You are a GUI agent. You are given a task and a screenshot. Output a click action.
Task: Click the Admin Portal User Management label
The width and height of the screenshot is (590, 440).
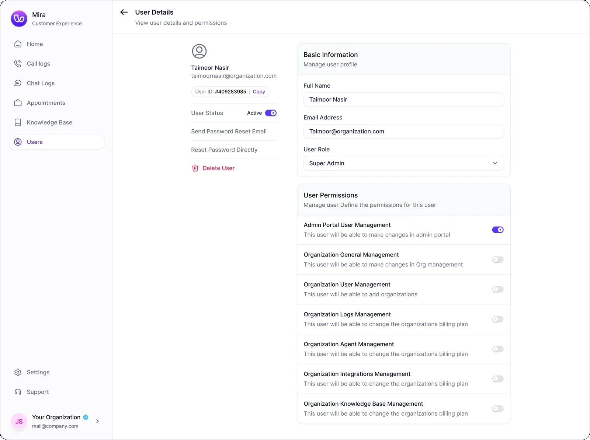347,225
